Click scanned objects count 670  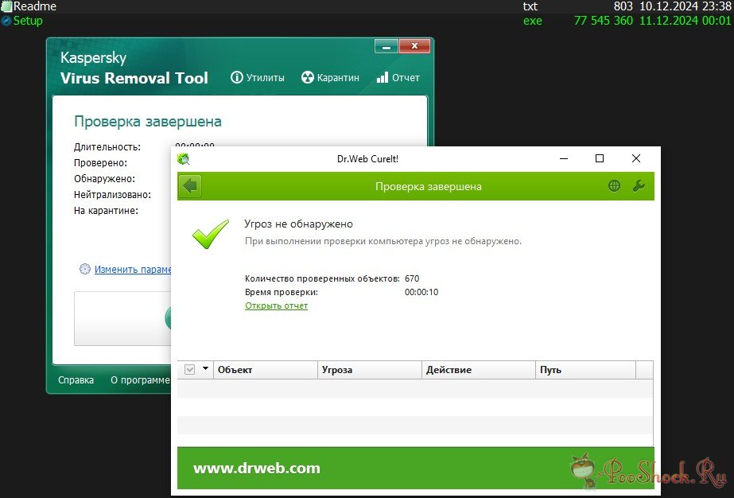(x=412, y=278)
